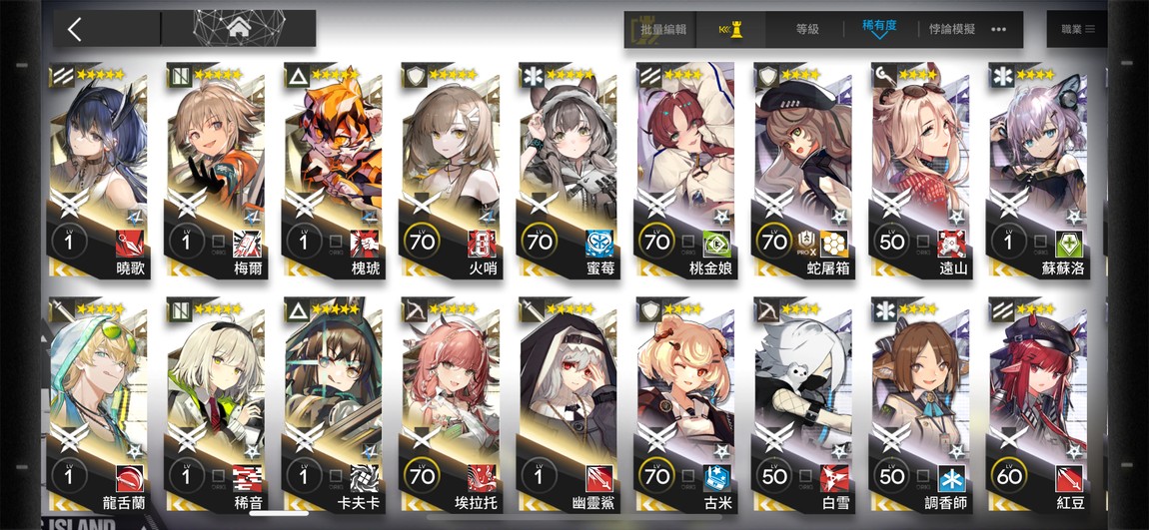Switch sorting to 等級 level
The height and width of the screenshot is (530, 1149).
[x=806, y=30]
